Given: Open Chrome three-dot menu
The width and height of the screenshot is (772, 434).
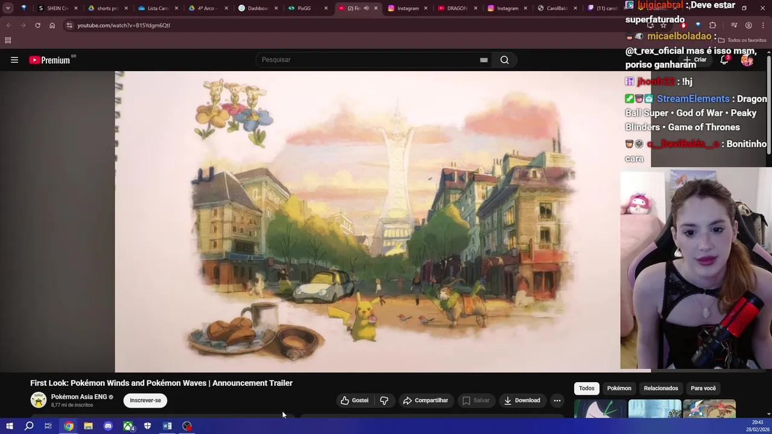Looking at the screenshot, I should click(763, 25).
